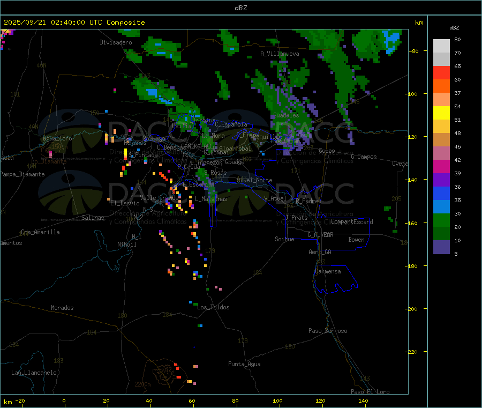Select the red 60 dBZ legend swatch
This screenshot has width=482, height=408.
click(441, 72)
